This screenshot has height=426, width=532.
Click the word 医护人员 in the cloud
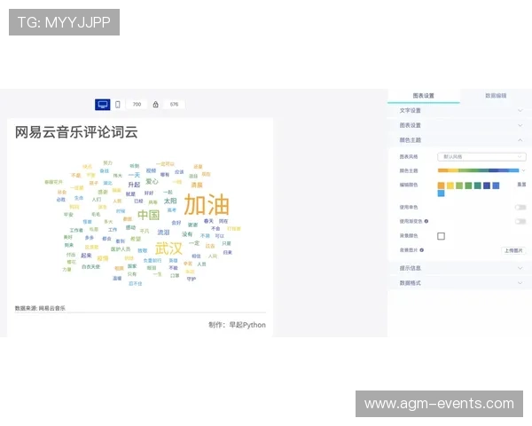(x=121, y=249)
